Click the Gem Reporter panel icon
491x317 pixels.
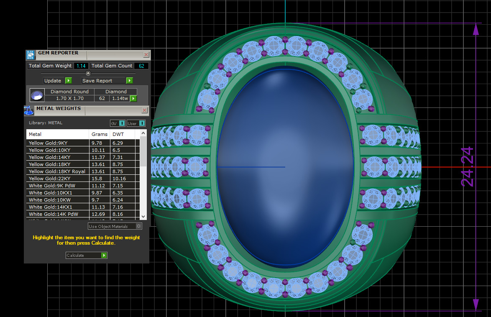[x=30, y=55]
